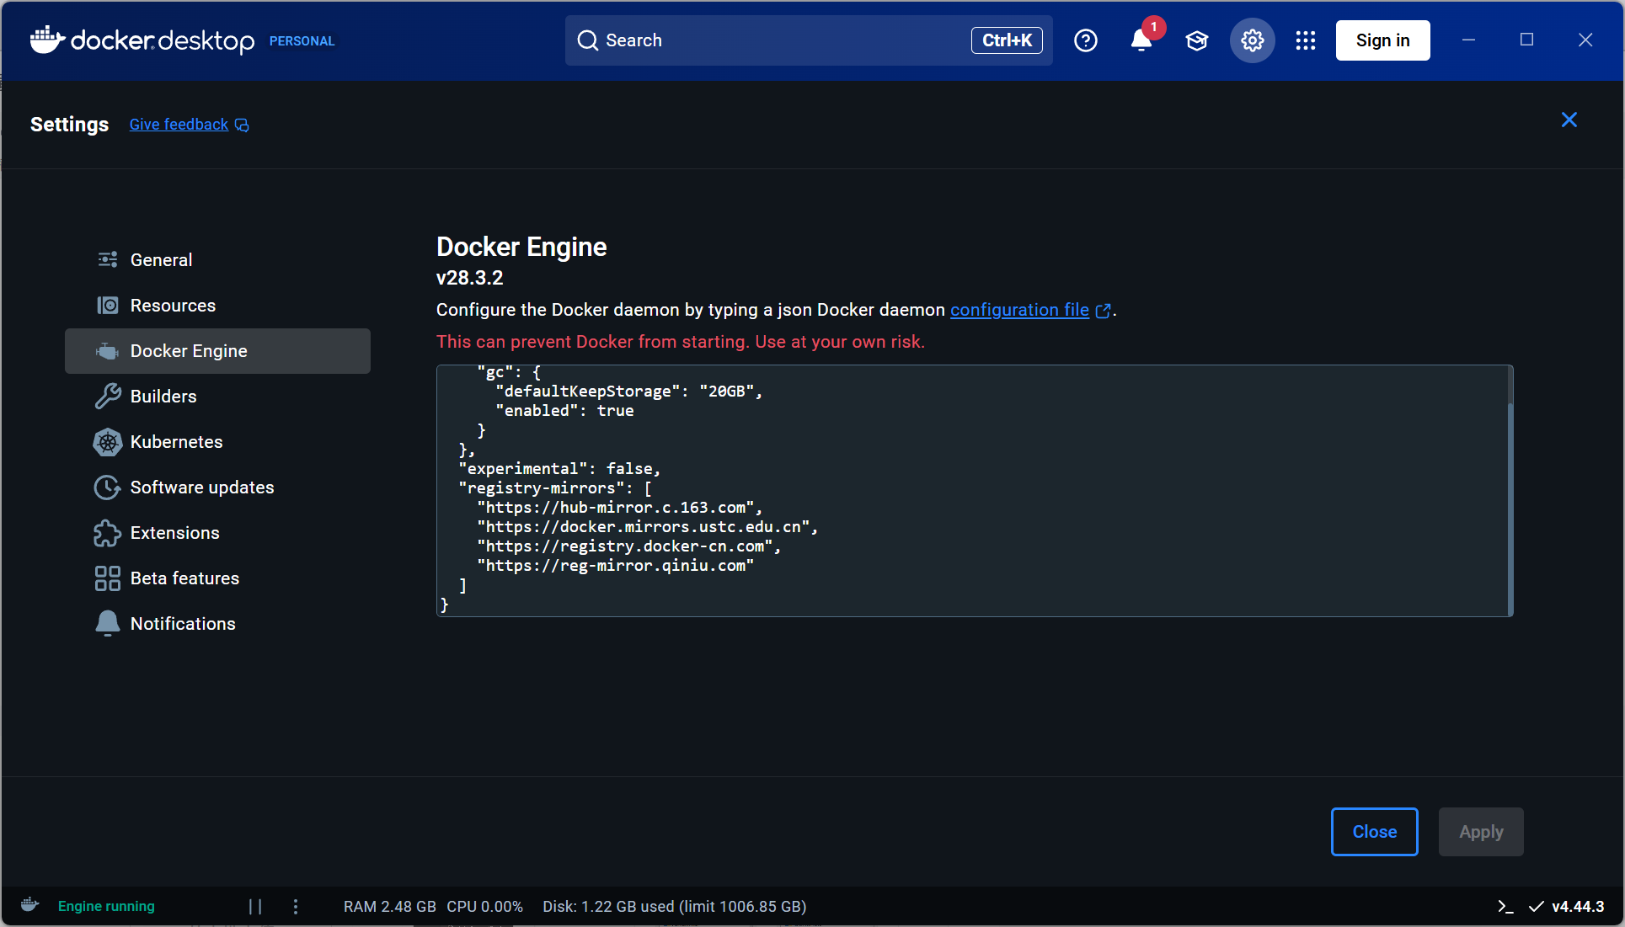
Task: Open the notifications bell with badge
Action: pyautogui.click(x=1142, y=39)
